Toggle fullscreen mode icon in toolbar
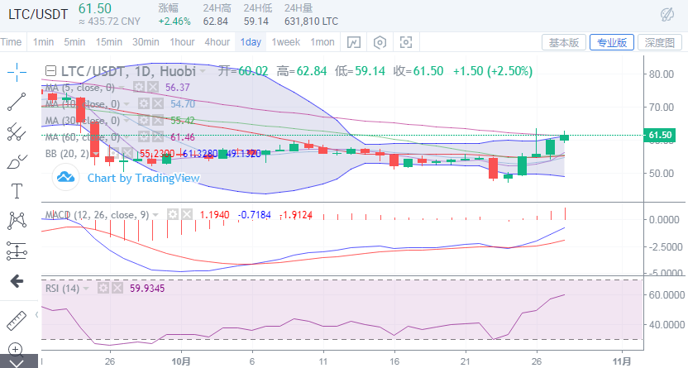This screenshot has width=688, height=368. [406, 42]
